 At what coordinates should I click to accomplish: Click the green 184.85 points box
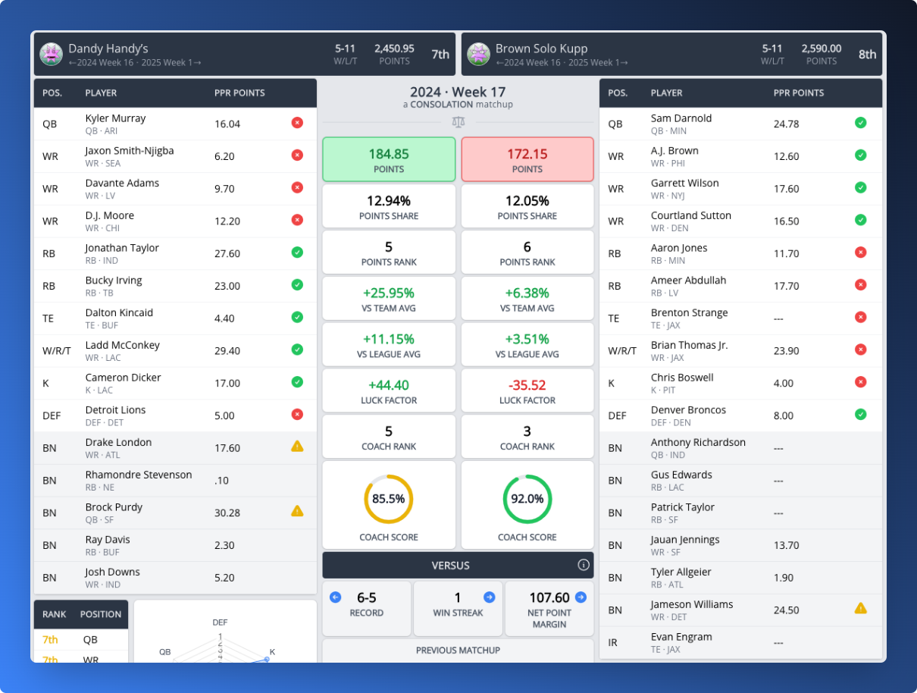389,159
